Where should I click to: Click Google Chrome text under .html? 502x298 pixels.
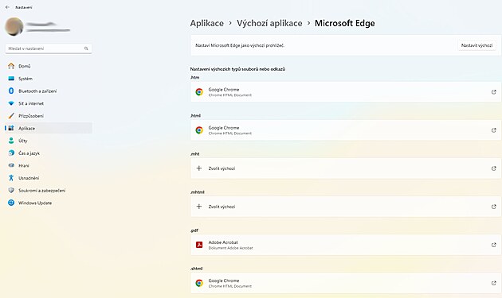[x=224, y=128]
